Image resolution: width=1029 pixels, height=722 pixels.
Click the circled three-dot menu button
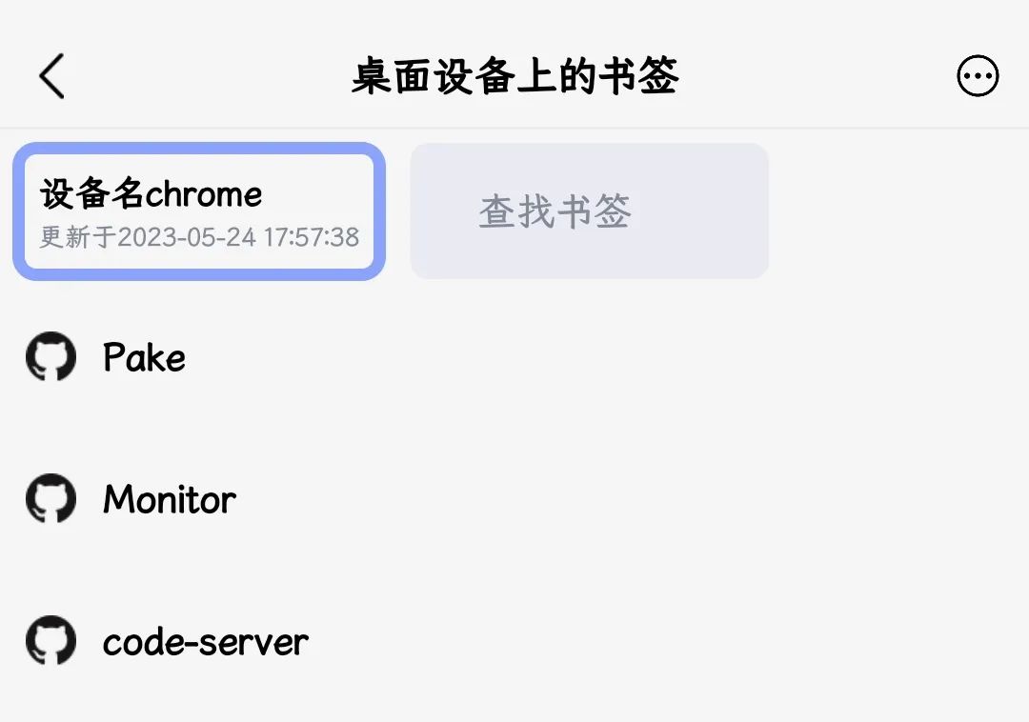pos(978,76)
